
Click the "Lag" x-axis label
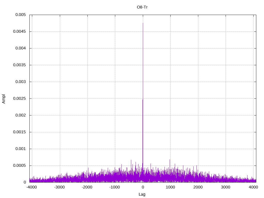pos(142,194)
